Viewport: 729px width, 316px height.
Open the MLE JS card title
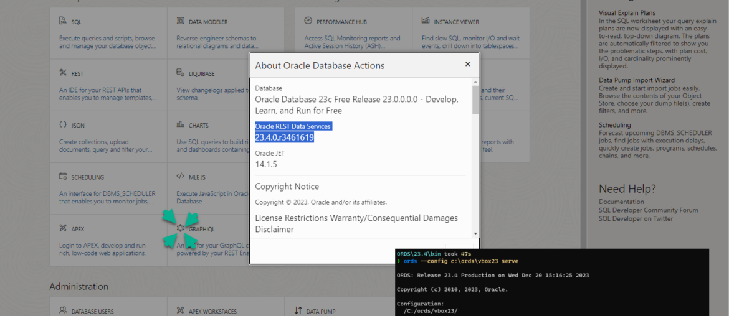pos(197,177)
